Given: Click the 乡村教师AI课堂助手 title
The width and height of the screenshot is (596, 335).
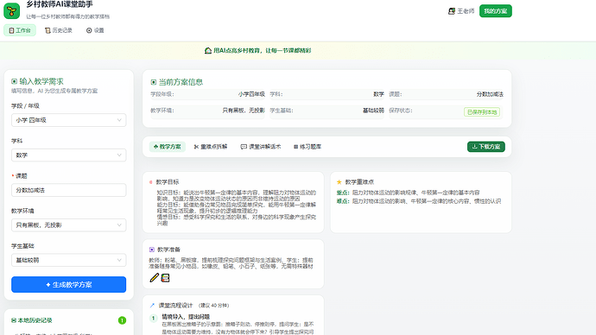Looking at the screenshot, I should [x=60, y=4].
